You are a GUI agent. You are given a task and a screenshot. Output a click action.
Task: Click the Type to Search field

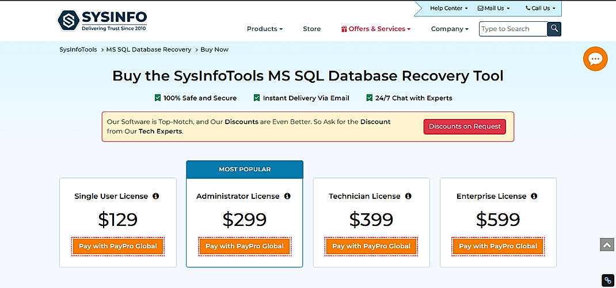click(513, 29)
